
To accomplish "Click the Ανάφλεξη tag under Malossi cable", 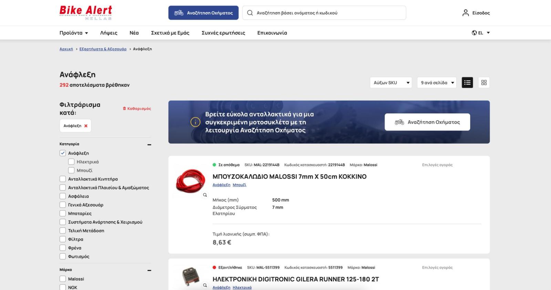I will point(221,185).
